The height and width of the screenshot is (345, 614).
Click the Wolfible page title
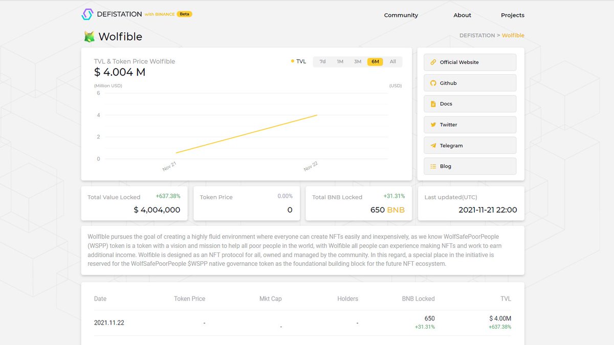tap(120, 37)
